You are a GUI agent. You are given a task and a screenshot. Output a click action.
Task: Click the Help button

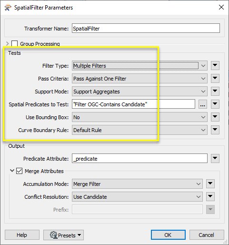point(22,235)
